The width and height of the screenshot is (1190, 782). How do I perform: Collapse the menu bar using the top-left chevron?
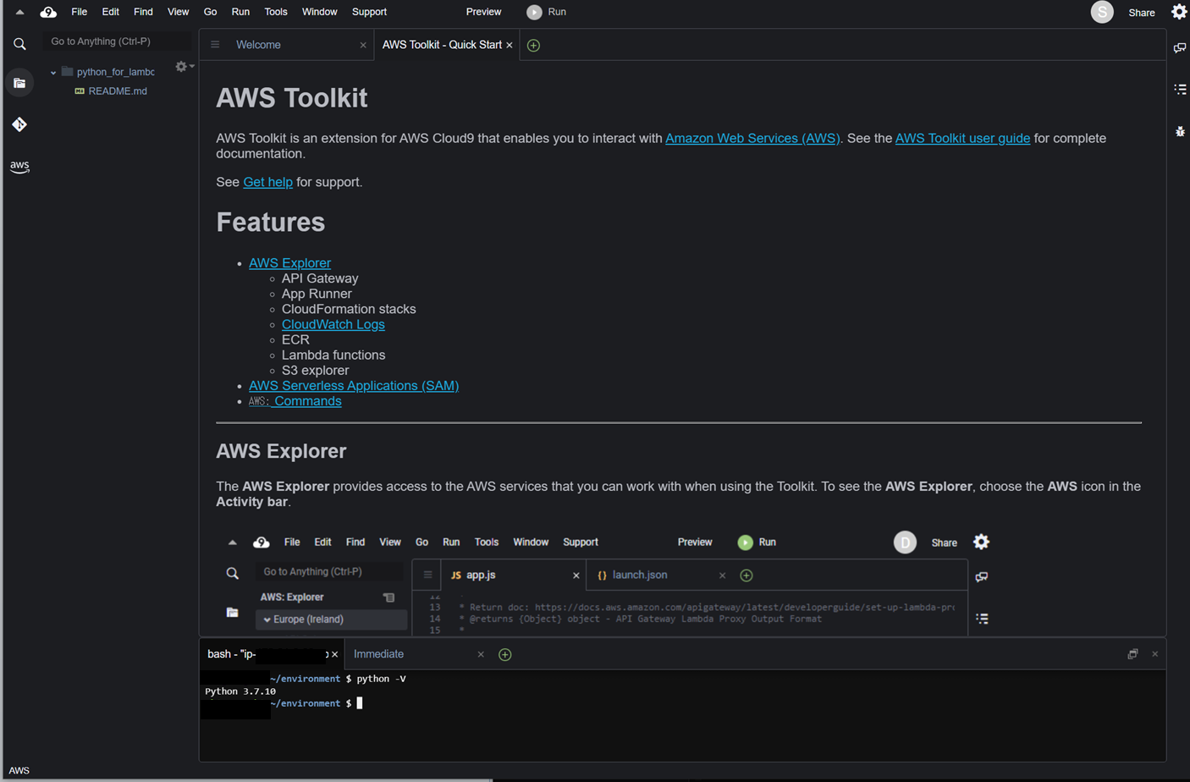[x=19, y=12]
